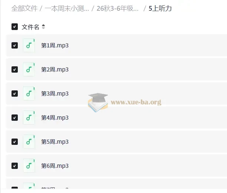The width and height of the screenshot is (227, 193).
Task: Click the music file icon of 第5周.mp3
Action: 29,142
